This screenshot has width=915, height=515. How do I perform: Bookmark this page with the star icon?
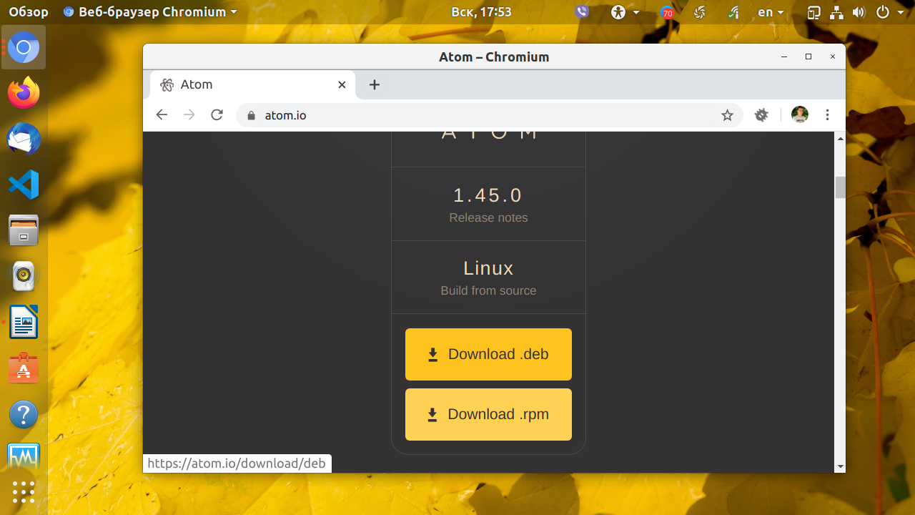pyautogui.click(x=727, y=115)
